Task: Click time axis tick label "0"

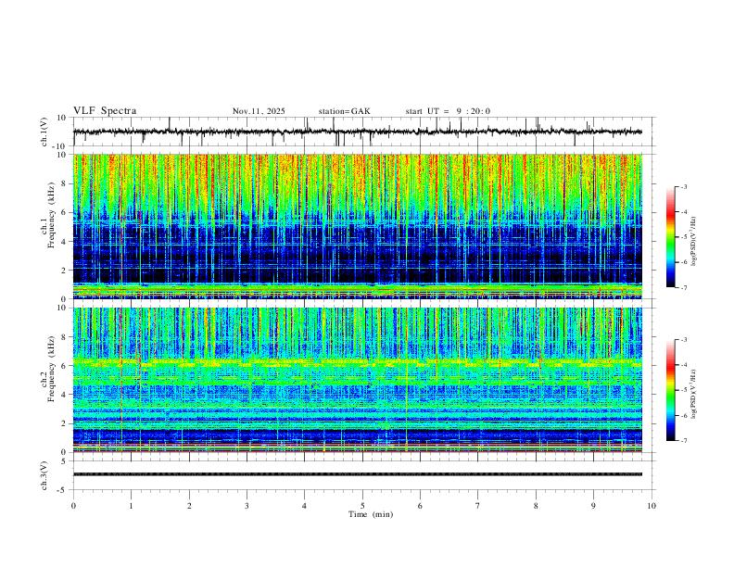Action: (73, 506)
